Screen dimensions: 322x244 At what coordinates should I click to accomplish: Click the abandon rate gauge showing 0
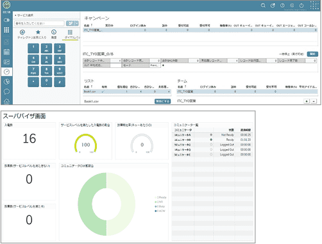point(142,143)
